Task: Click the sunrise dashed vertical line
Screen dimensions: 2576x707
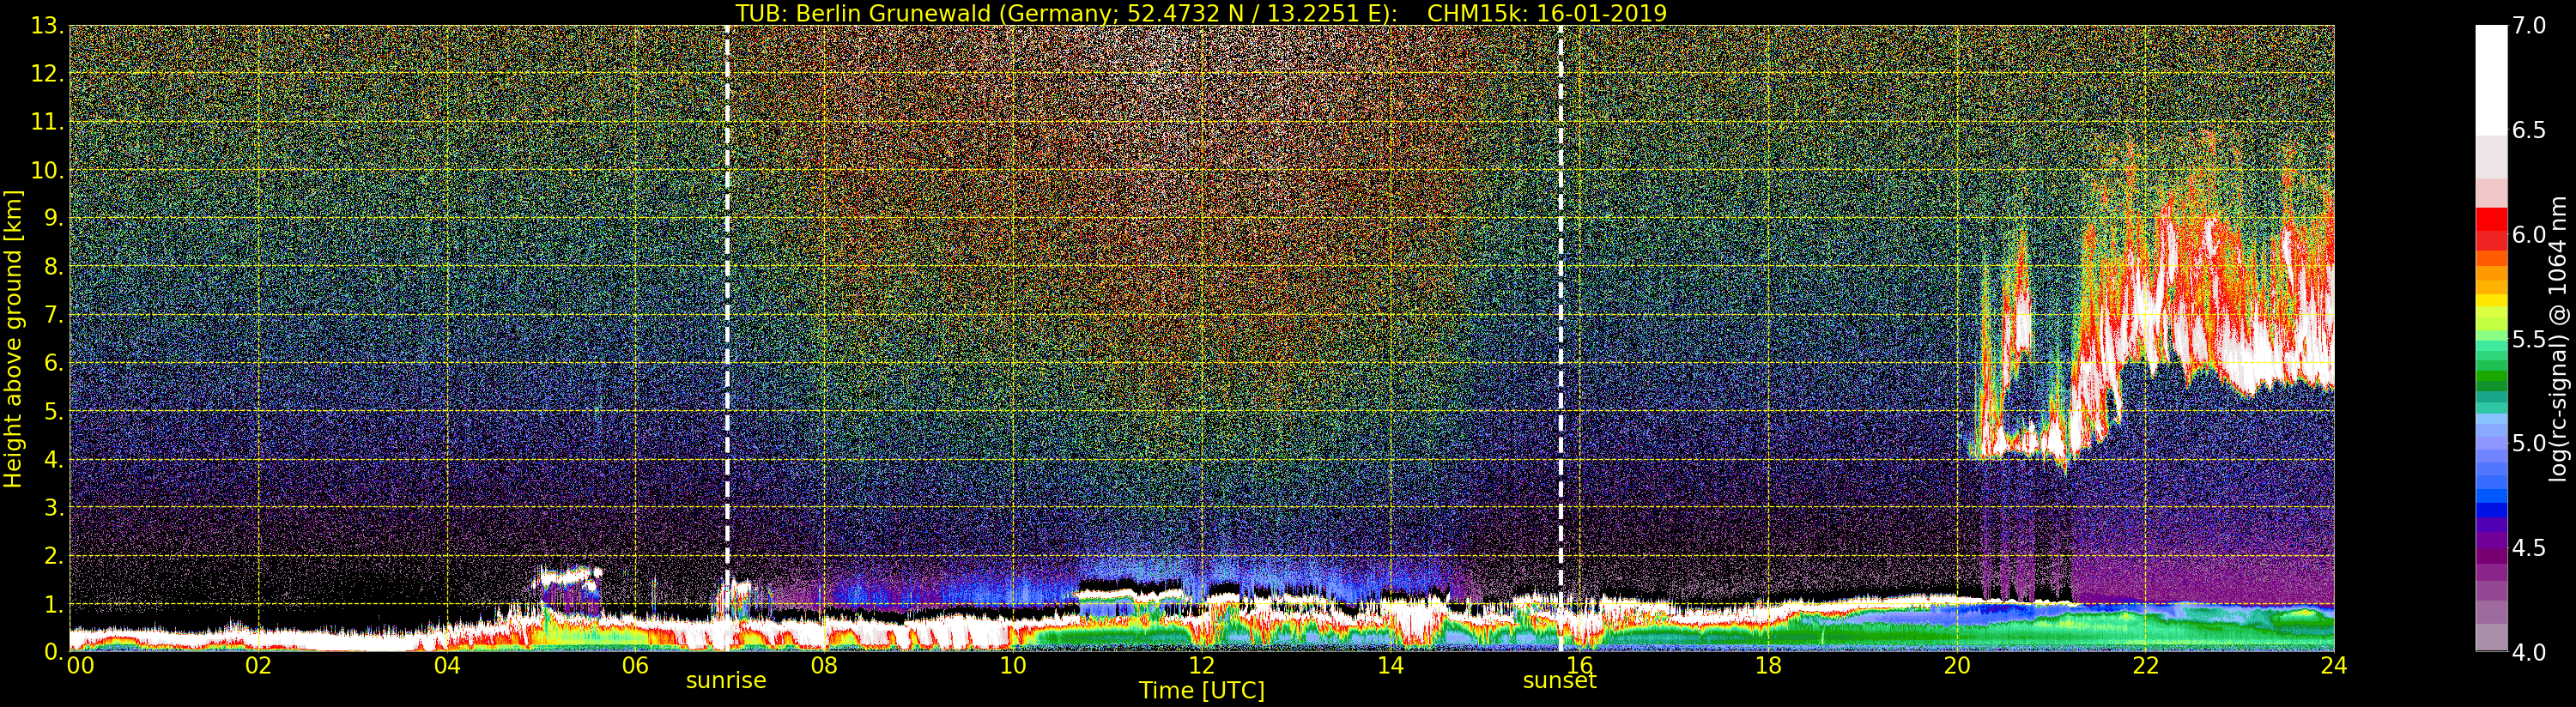Action: pos(727,300)
